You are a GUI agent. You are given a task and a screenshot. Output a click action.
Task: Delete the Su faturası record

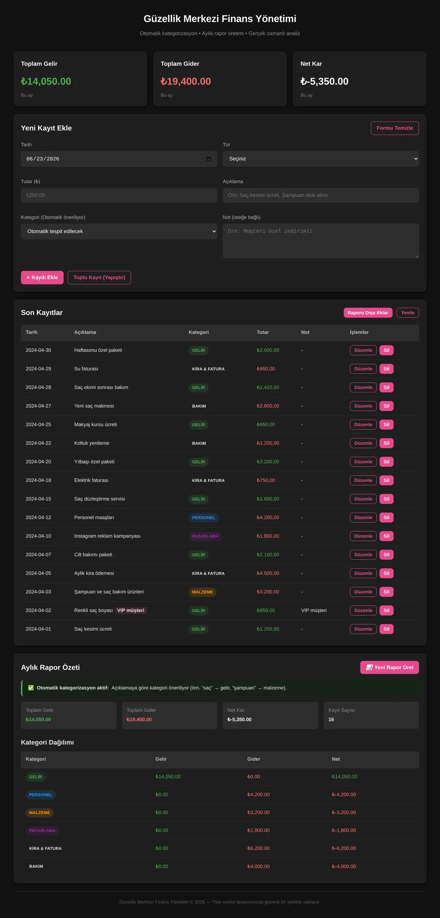coord(386,369)
